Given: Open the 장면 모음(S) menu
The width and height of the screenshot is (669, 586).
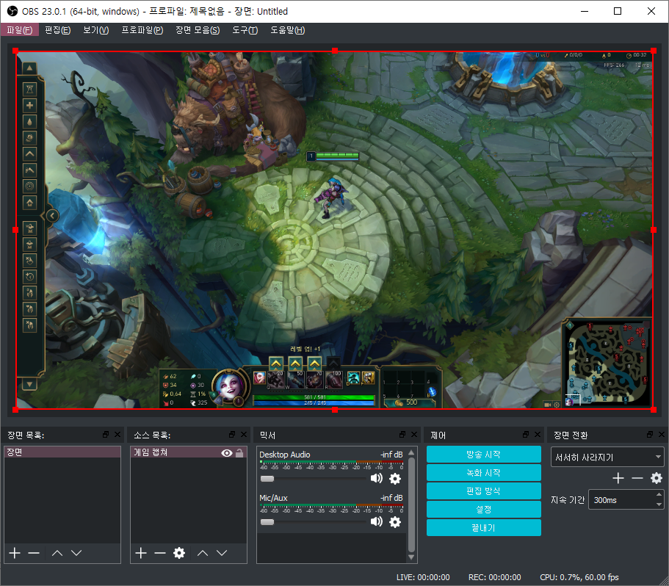Looking at the screenshot, I should pos(198,30).
